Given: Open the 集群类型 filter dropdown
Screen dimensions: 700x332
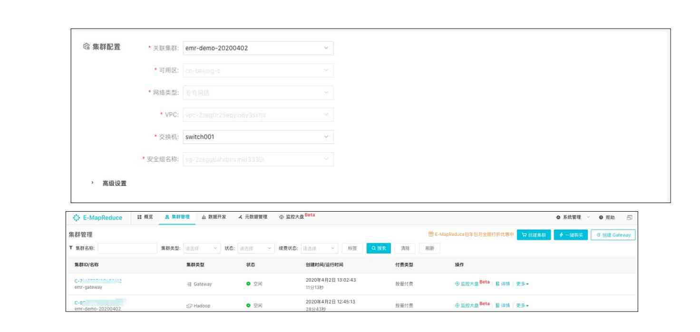Looking at the screenshot, I should (202, 248).
